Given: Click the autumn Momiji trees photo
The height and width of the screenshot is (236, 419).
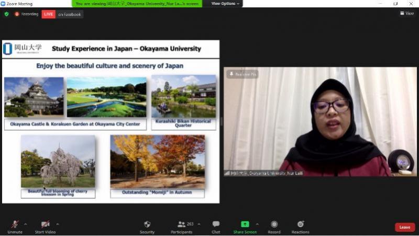Looking at the screenshot, I should coord(158,162).
